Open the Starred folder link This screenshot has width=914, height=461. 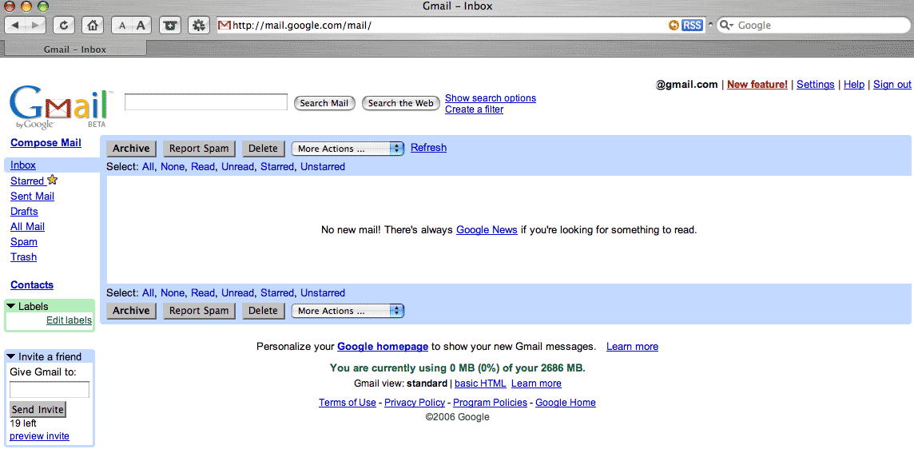point(27,181)
